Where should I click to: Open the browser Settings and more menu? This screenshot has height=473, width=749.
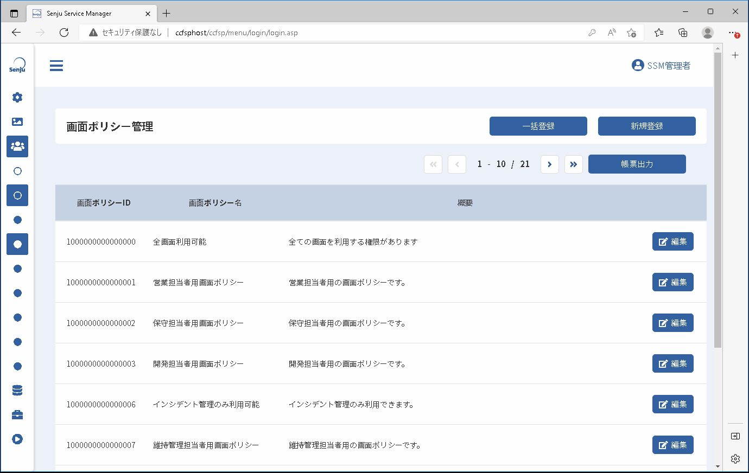click(733, 33)
